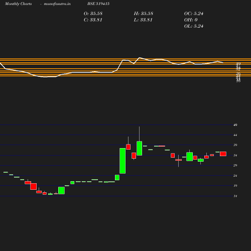This screenshot has width=251, height=251.
Task: Click the 29 price axis label
Action: pyautogui.click(x=235, y=165)
